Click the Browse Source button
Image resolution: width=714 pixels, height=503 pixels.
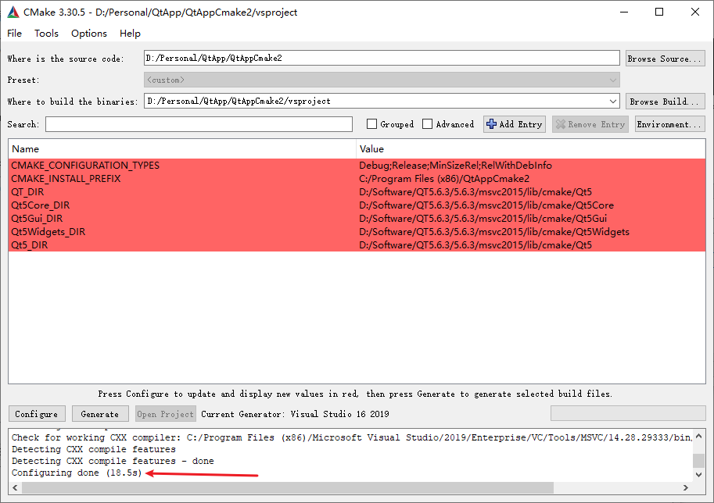click(665, 59)
